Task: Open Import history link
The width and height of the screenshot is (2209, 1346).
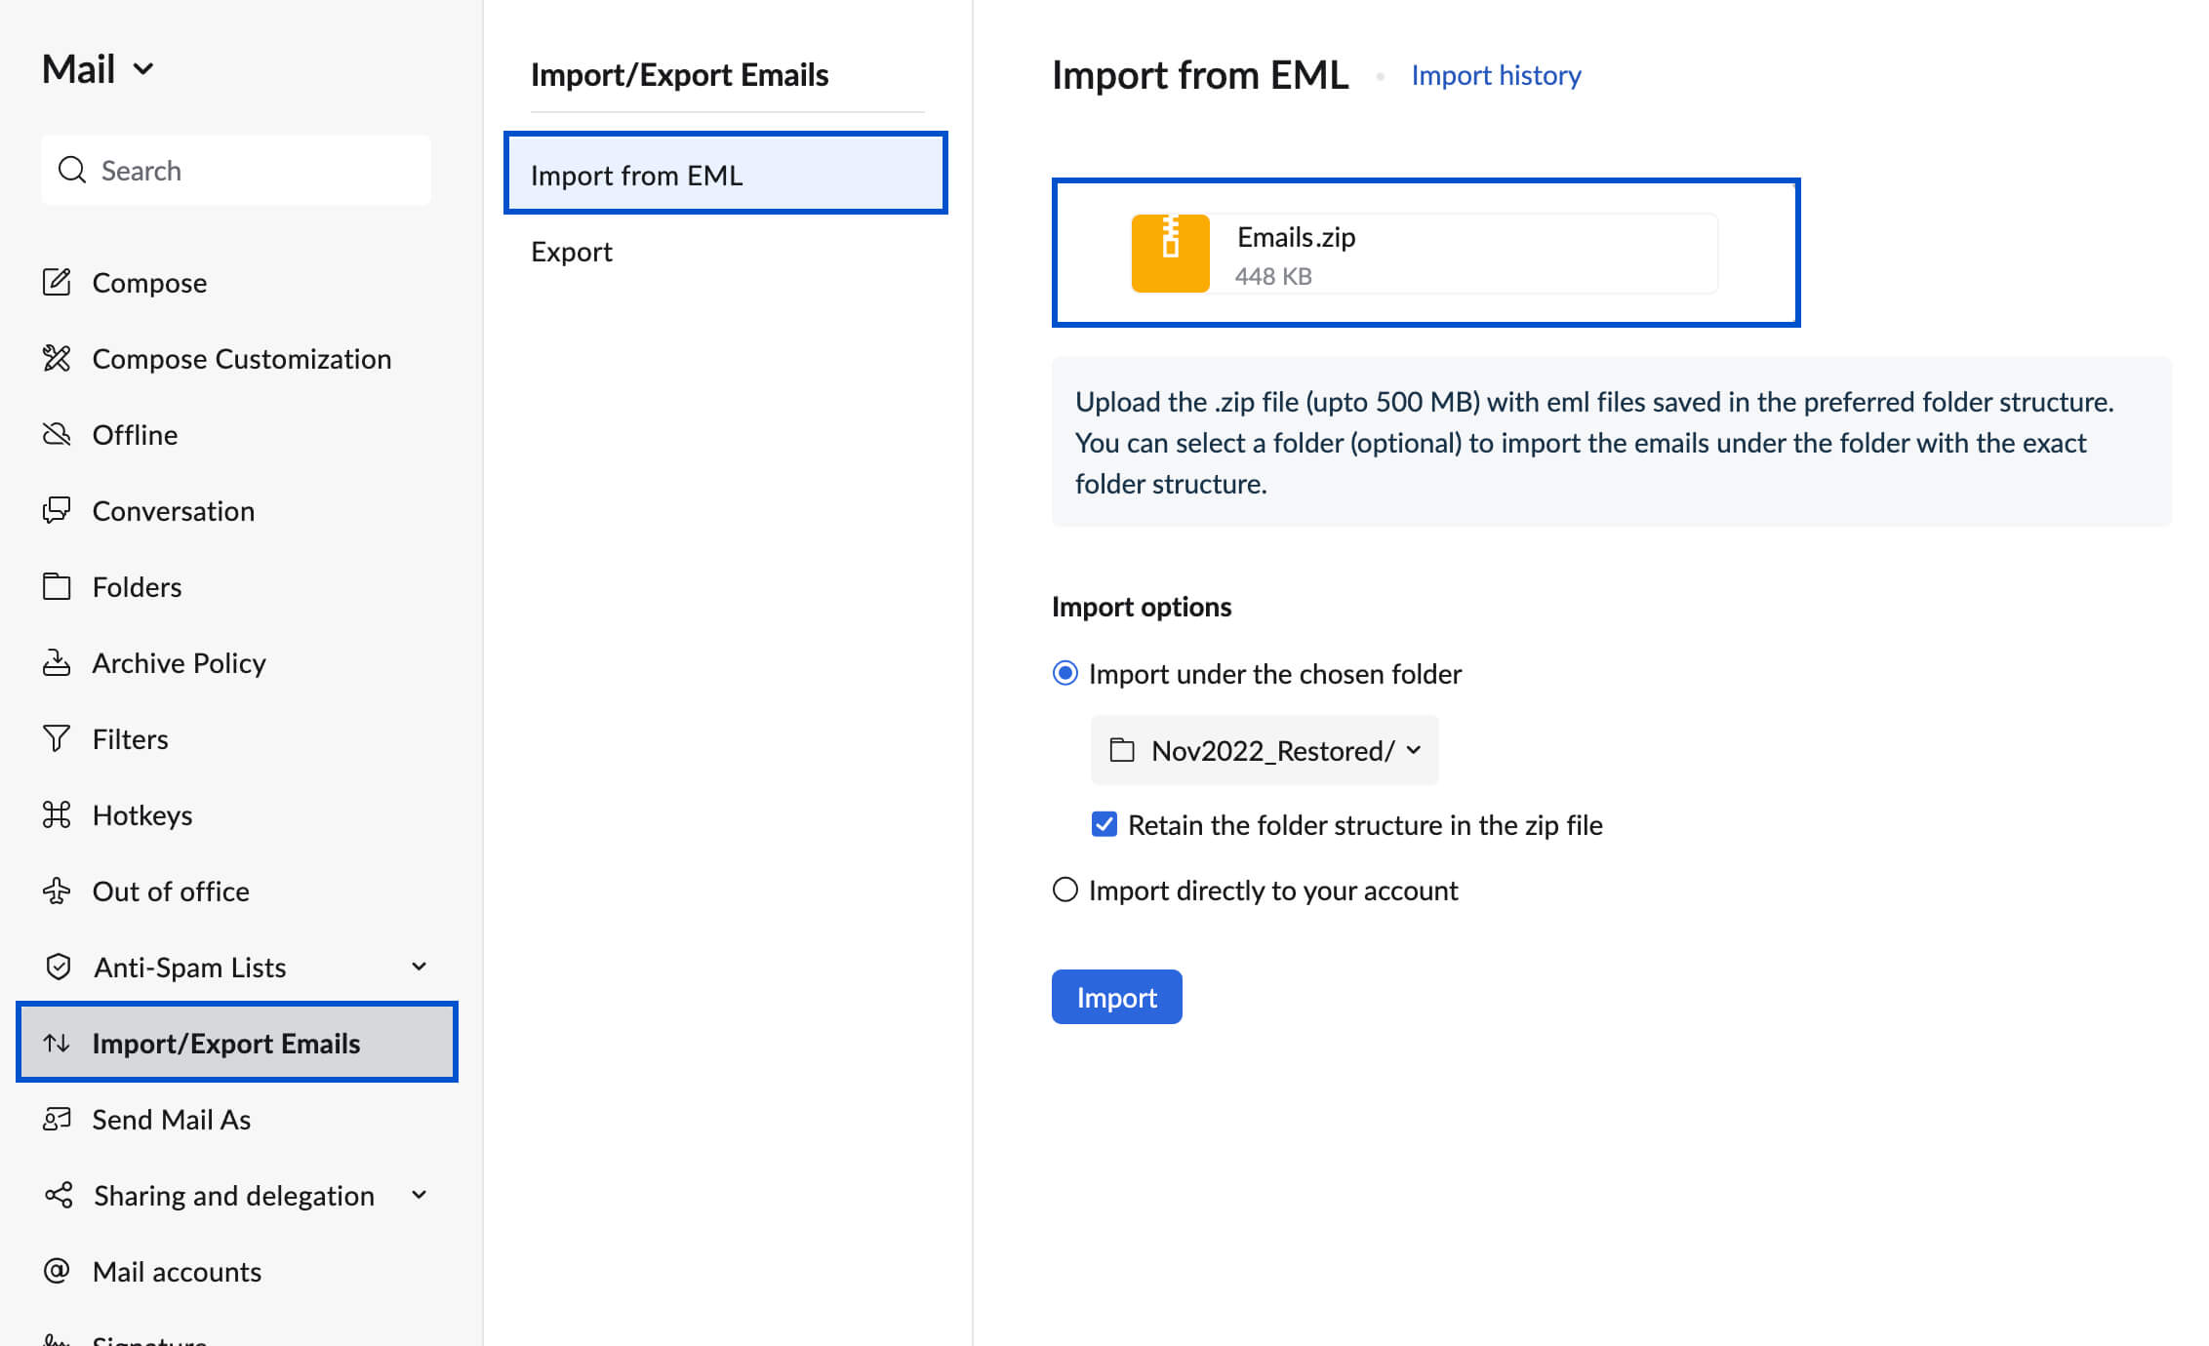Action: [x=1494, y=72]
